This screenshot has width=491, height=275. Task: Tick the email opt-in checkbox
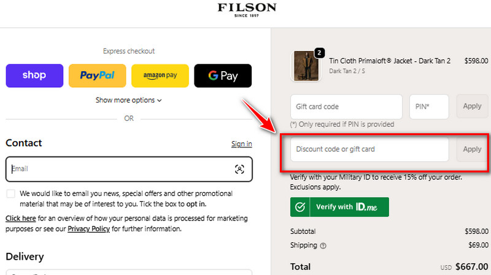(11, 194)
